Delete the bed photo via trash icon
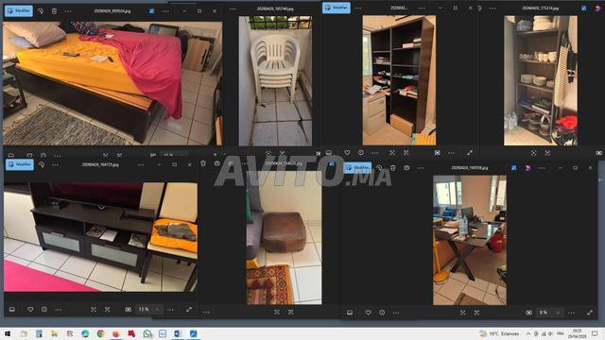This screenshot has height=340, width=605. click(x=54, y=11)
